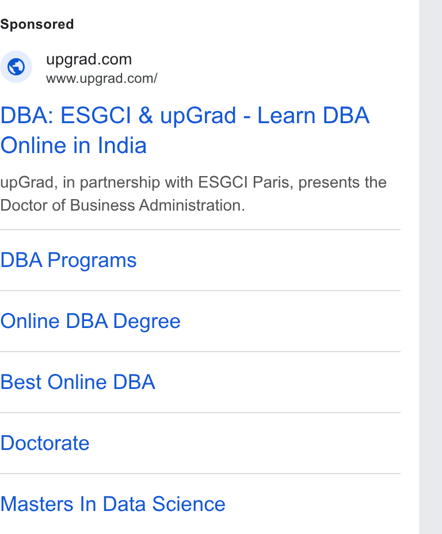Image resolution: width=442 pixels, height=534 pixels.
Task: Click the gray strip at the right edge
Action: pos(430,267)
